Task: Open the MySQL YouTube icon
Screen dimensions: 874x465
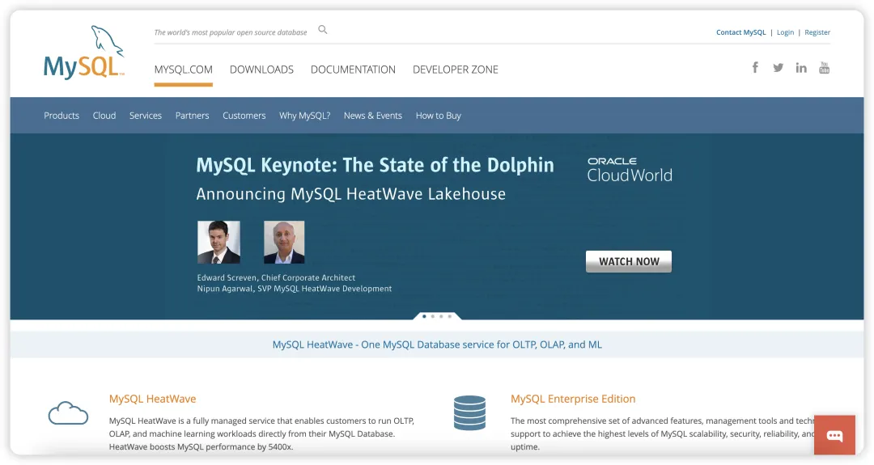Action: [824, 68]
